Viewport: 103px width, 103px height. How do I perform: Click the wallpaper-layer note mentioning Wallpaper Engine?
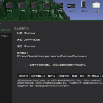point(60,83)
